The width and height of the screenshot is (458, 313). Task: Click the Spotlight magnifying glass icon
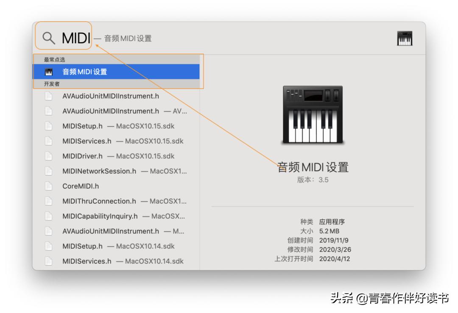coord(48,38)
